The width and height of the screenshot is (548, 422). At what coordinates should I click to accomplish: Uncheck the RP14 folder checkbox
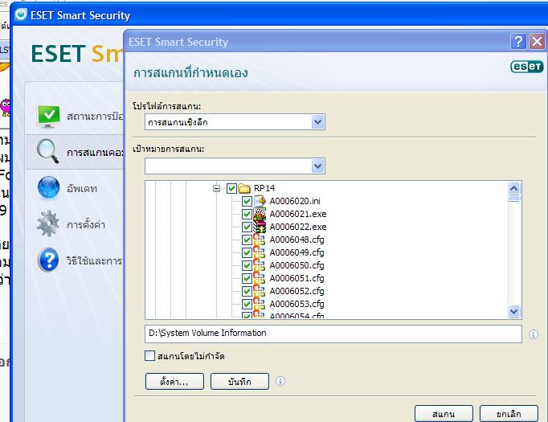[231, 188]
